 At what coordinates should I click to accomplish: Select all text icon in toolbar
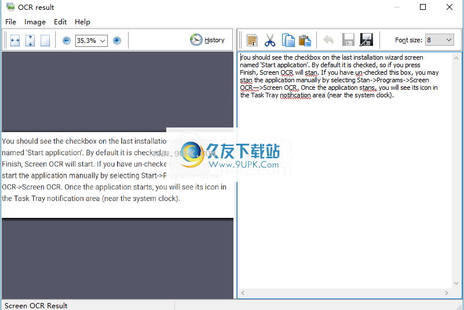click(252, 40)
